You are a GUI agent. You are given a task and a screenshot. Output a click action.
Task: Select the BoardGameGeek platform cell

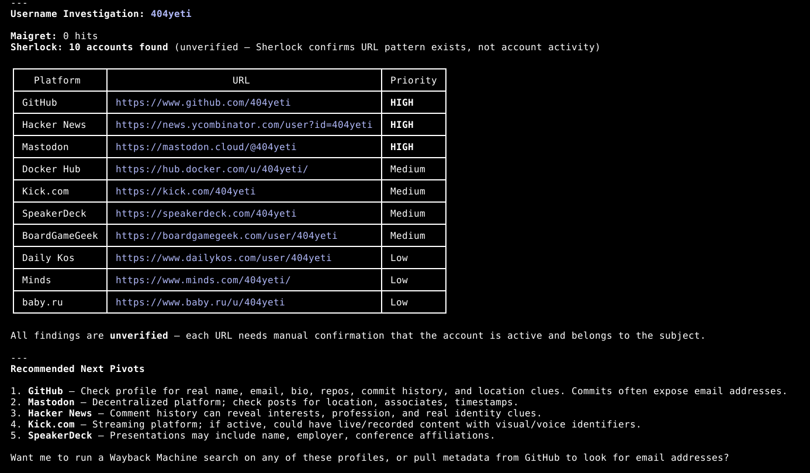(x=60, y=235)
